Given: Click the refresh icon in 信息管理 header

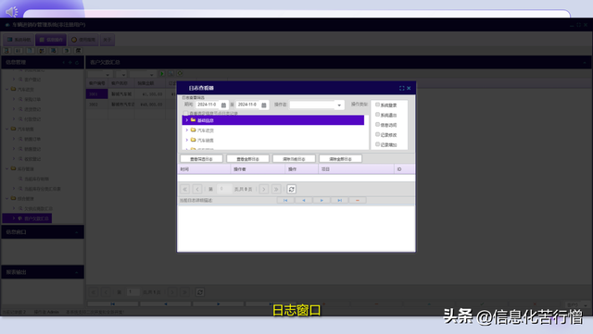Looking at the screenshot, I should (77, 62).
